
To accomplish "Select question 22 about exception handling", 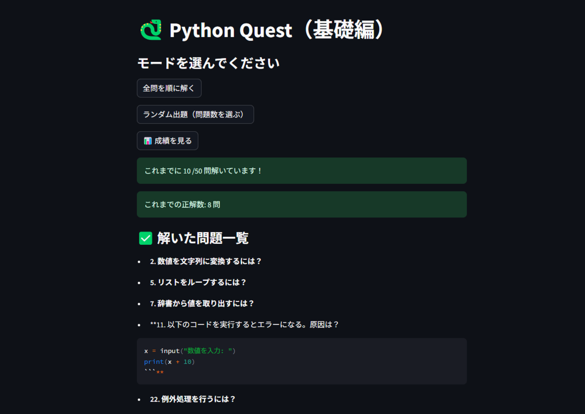I will [x=193, y=399].
